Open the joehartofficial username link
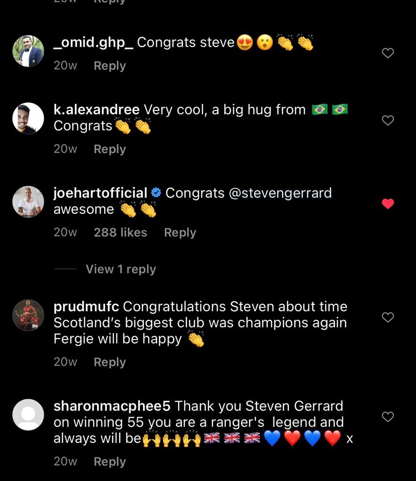 pos(100,193)
